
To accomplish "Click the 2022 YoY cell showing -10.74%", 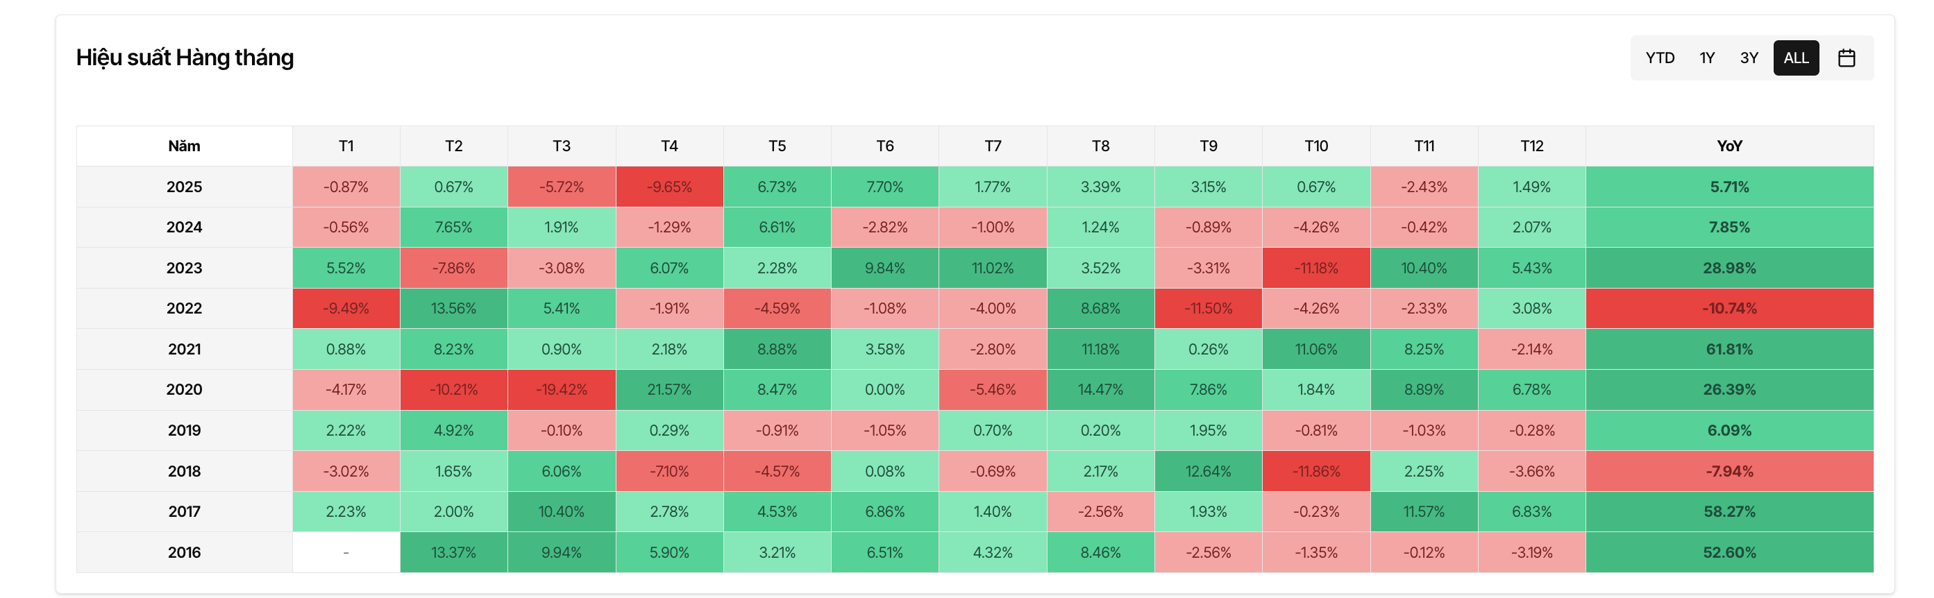I will (x=1729, y=309).
